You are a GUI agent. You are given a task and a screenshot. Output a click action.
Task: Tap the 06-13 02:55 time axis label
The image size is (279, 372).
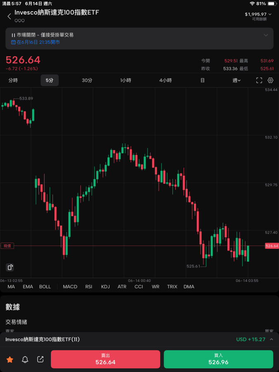[12, 281]
